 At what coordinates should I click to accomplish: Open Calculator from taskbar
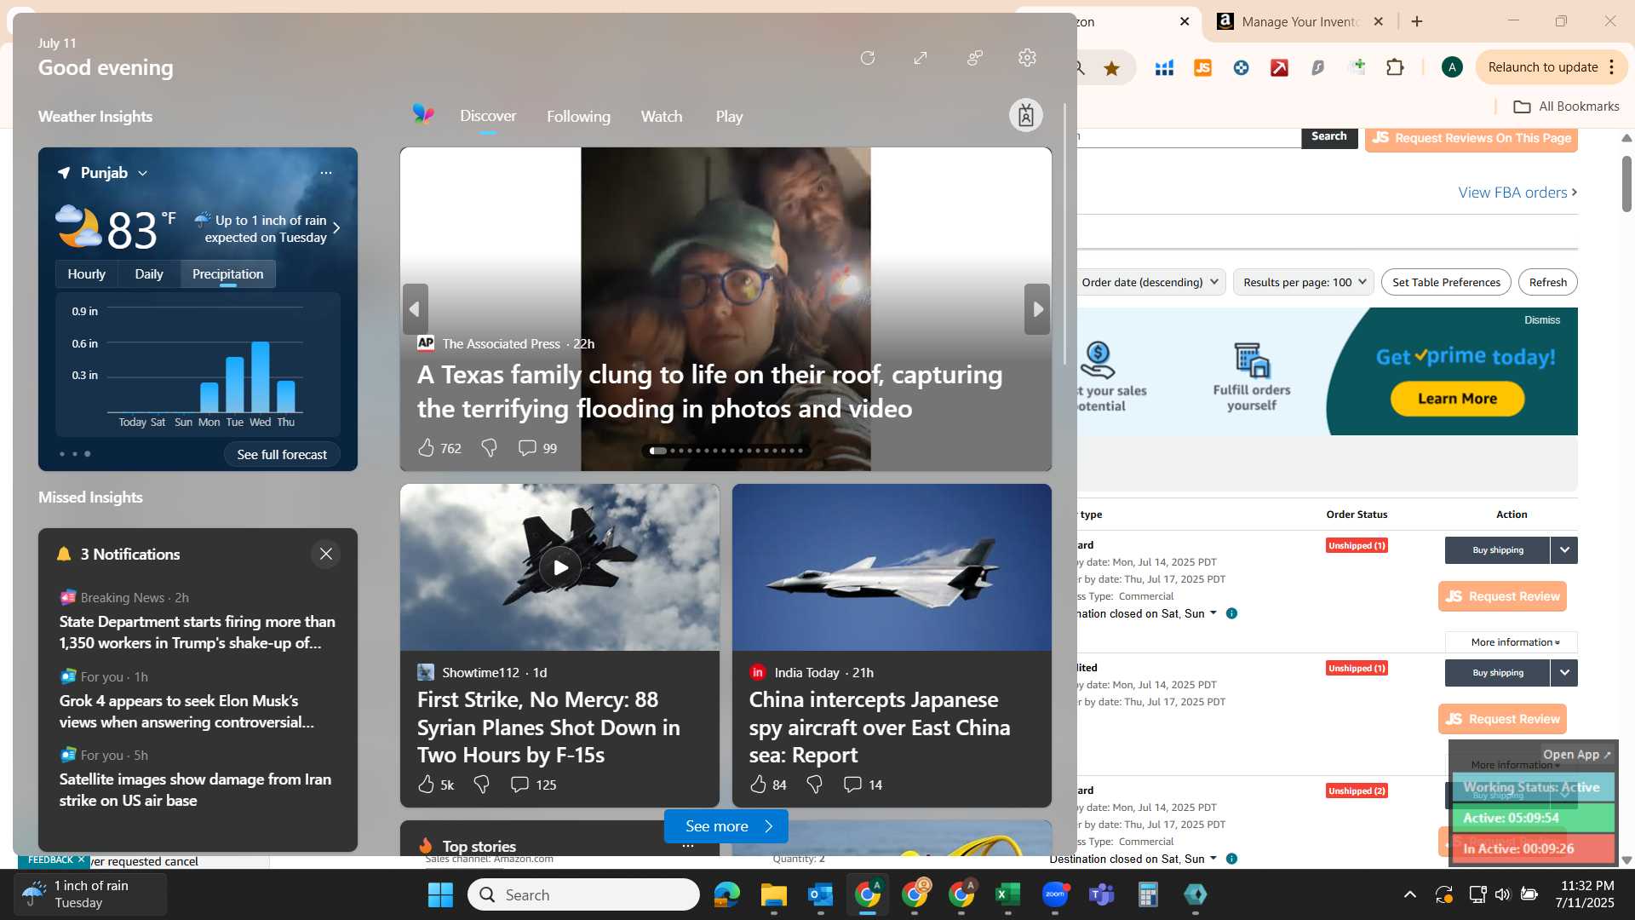tap(1148, 894)
